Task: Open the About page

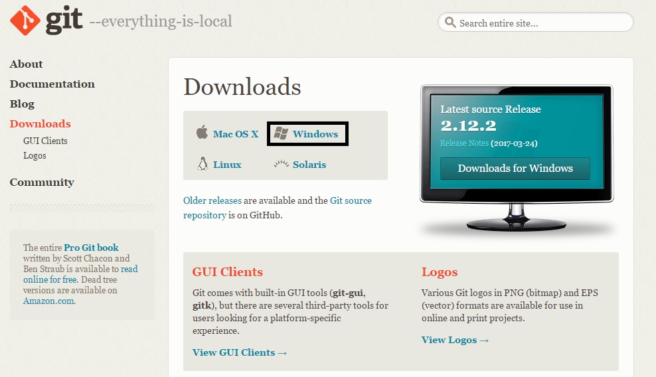Action: [26, 64]
